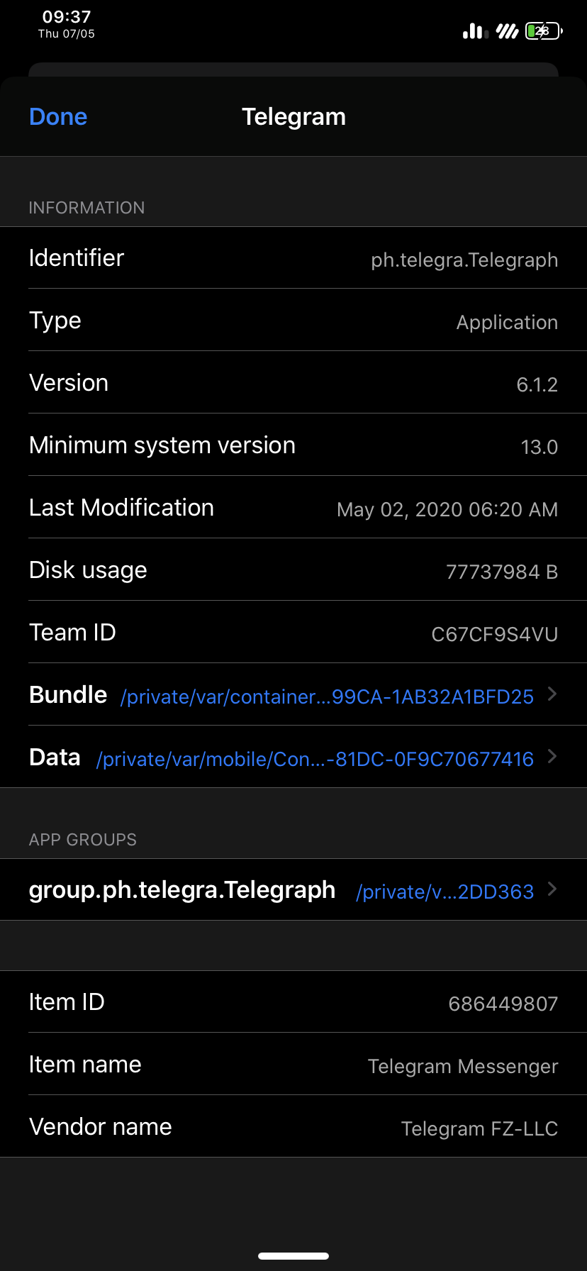Select the Version value 6.1.2

[537, 385]
